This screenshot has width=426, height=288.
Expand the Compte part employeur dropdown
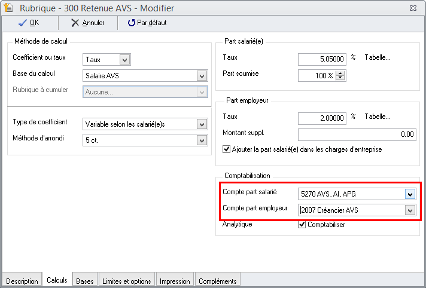pos(410,210)
